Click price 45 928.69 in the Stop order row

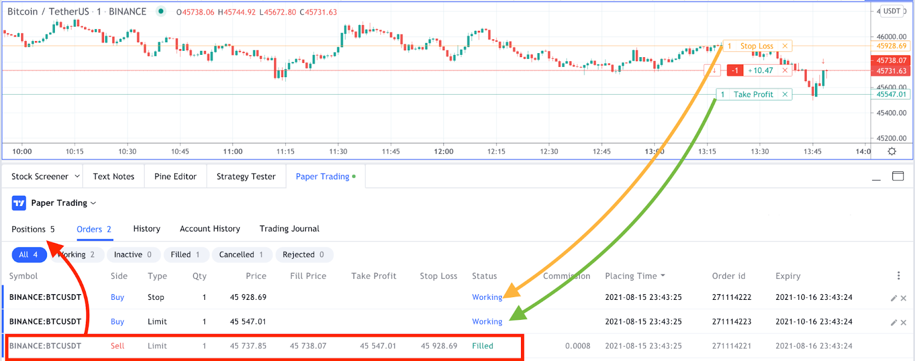pyautogui.click(x=248, y=297)
